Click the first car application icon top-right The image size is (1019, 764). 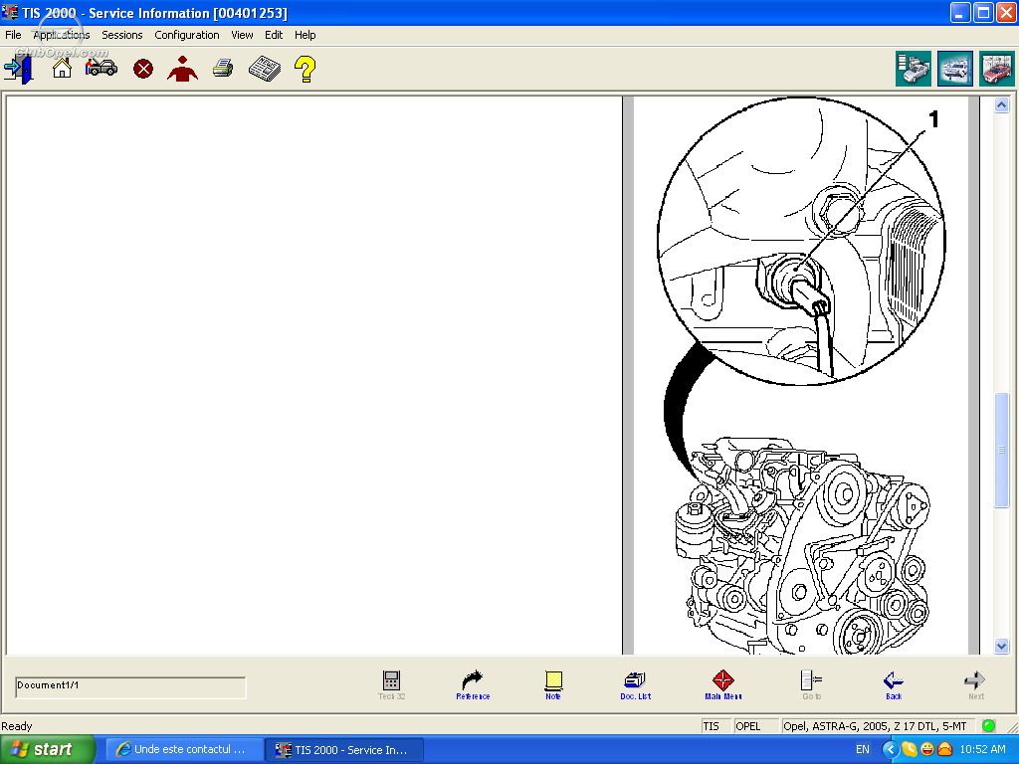[x=914, y=69]
